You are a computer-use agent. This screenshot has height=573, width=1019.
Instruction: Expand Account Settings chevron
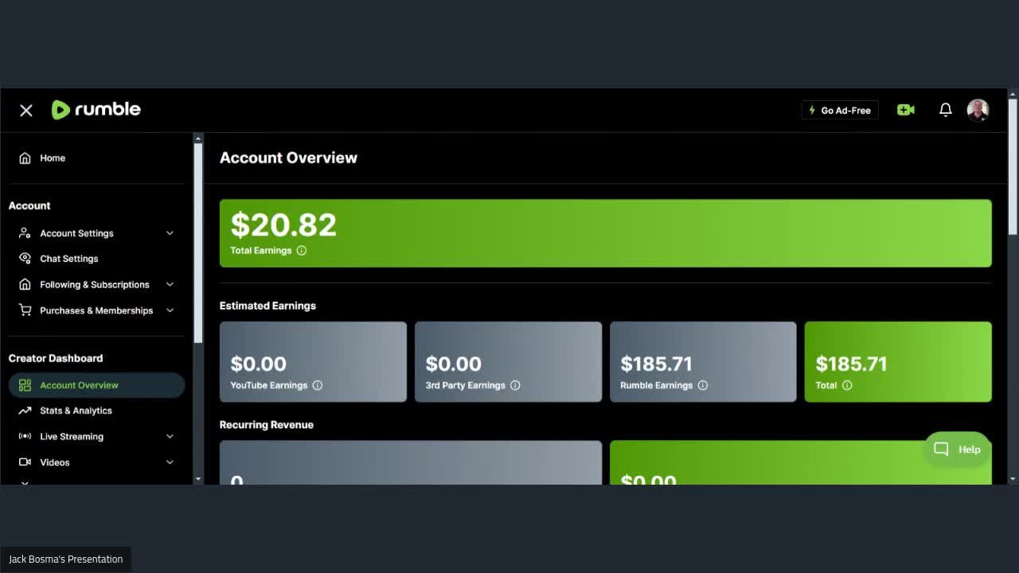coord(170,233)
